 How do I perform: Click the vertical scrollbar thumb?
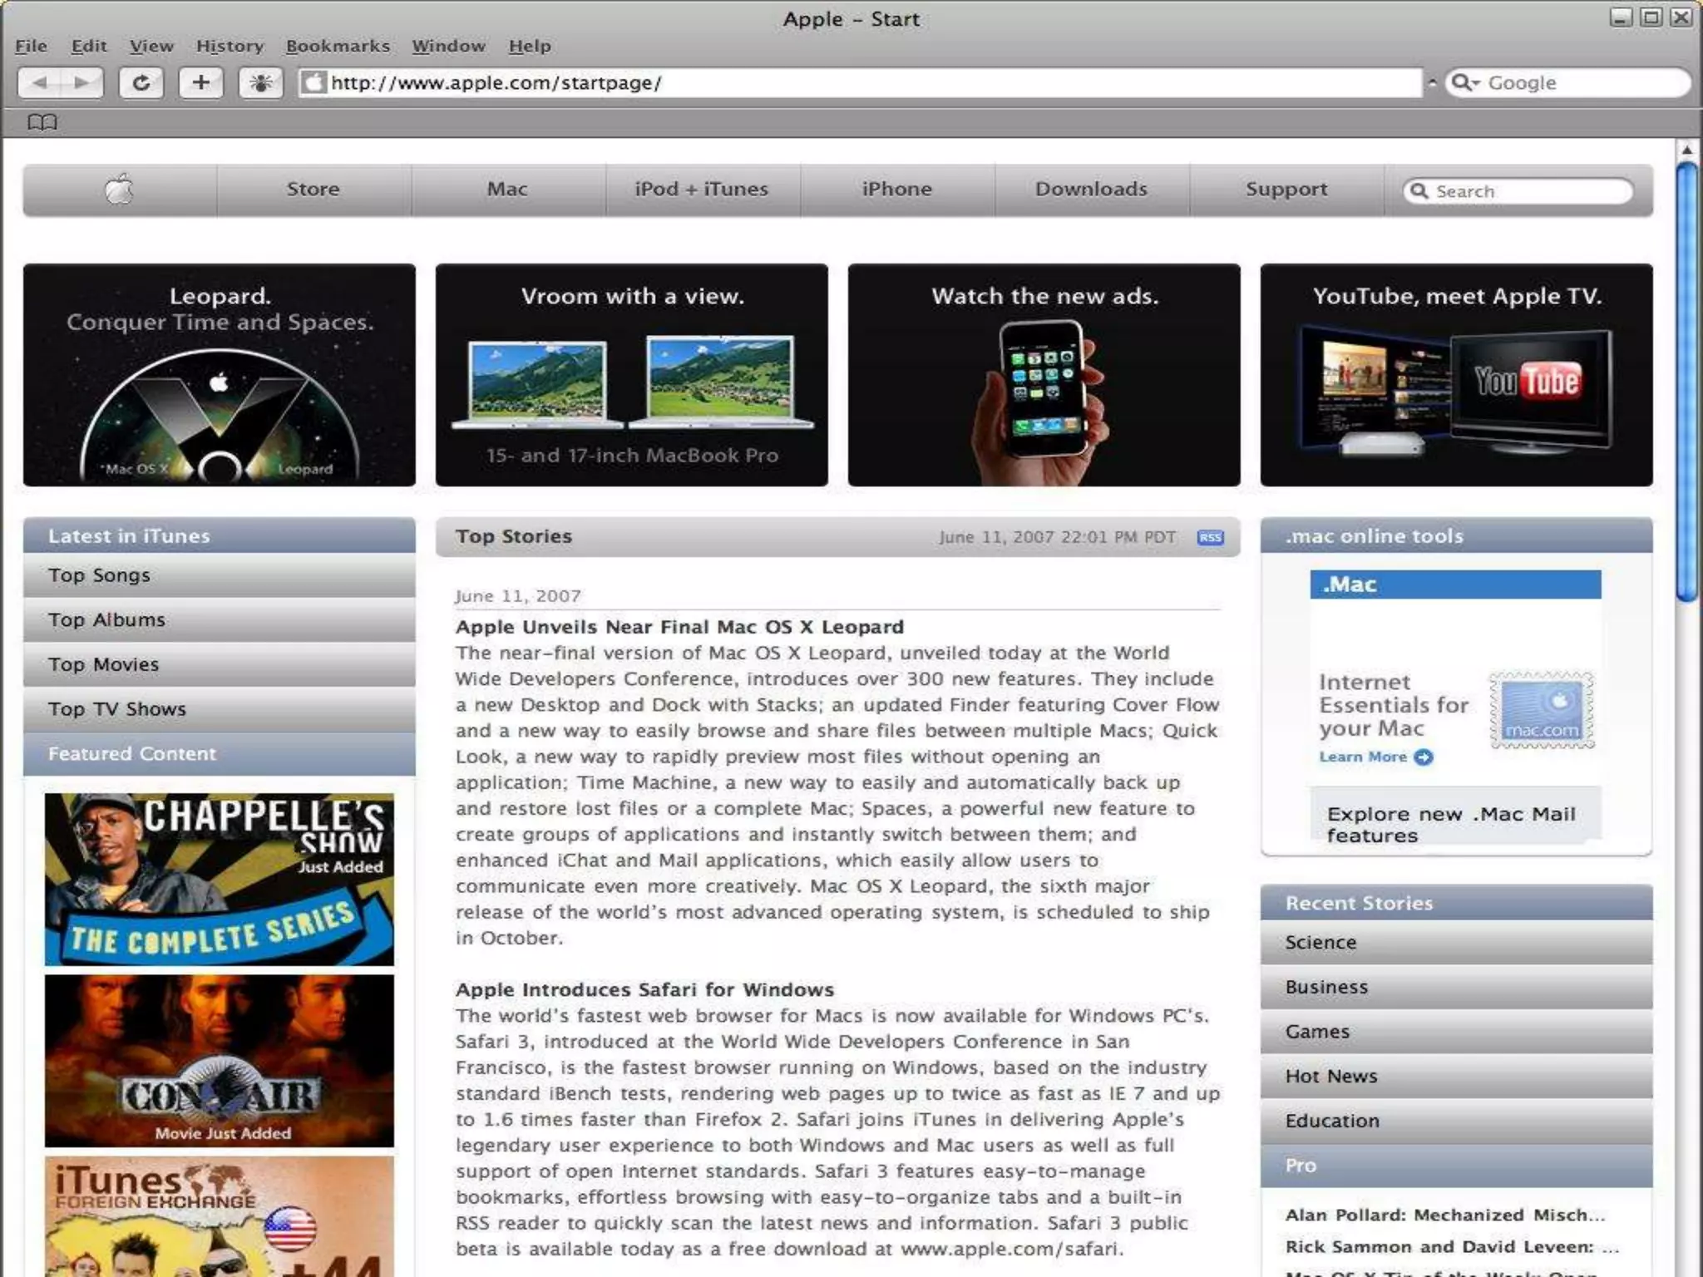pos(1686,381)
